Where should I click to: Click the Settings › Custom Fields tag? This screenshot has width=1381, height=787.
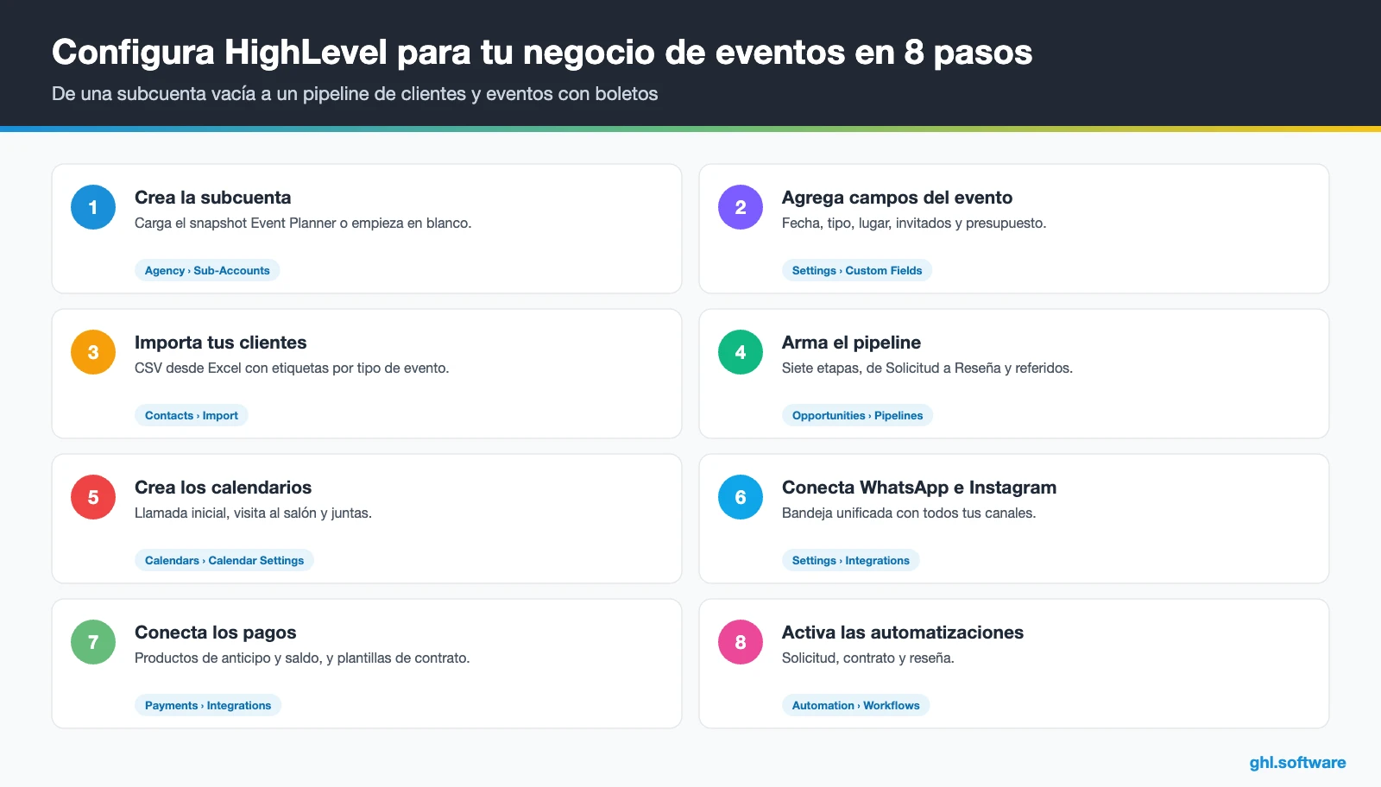[x=857, y=270]
